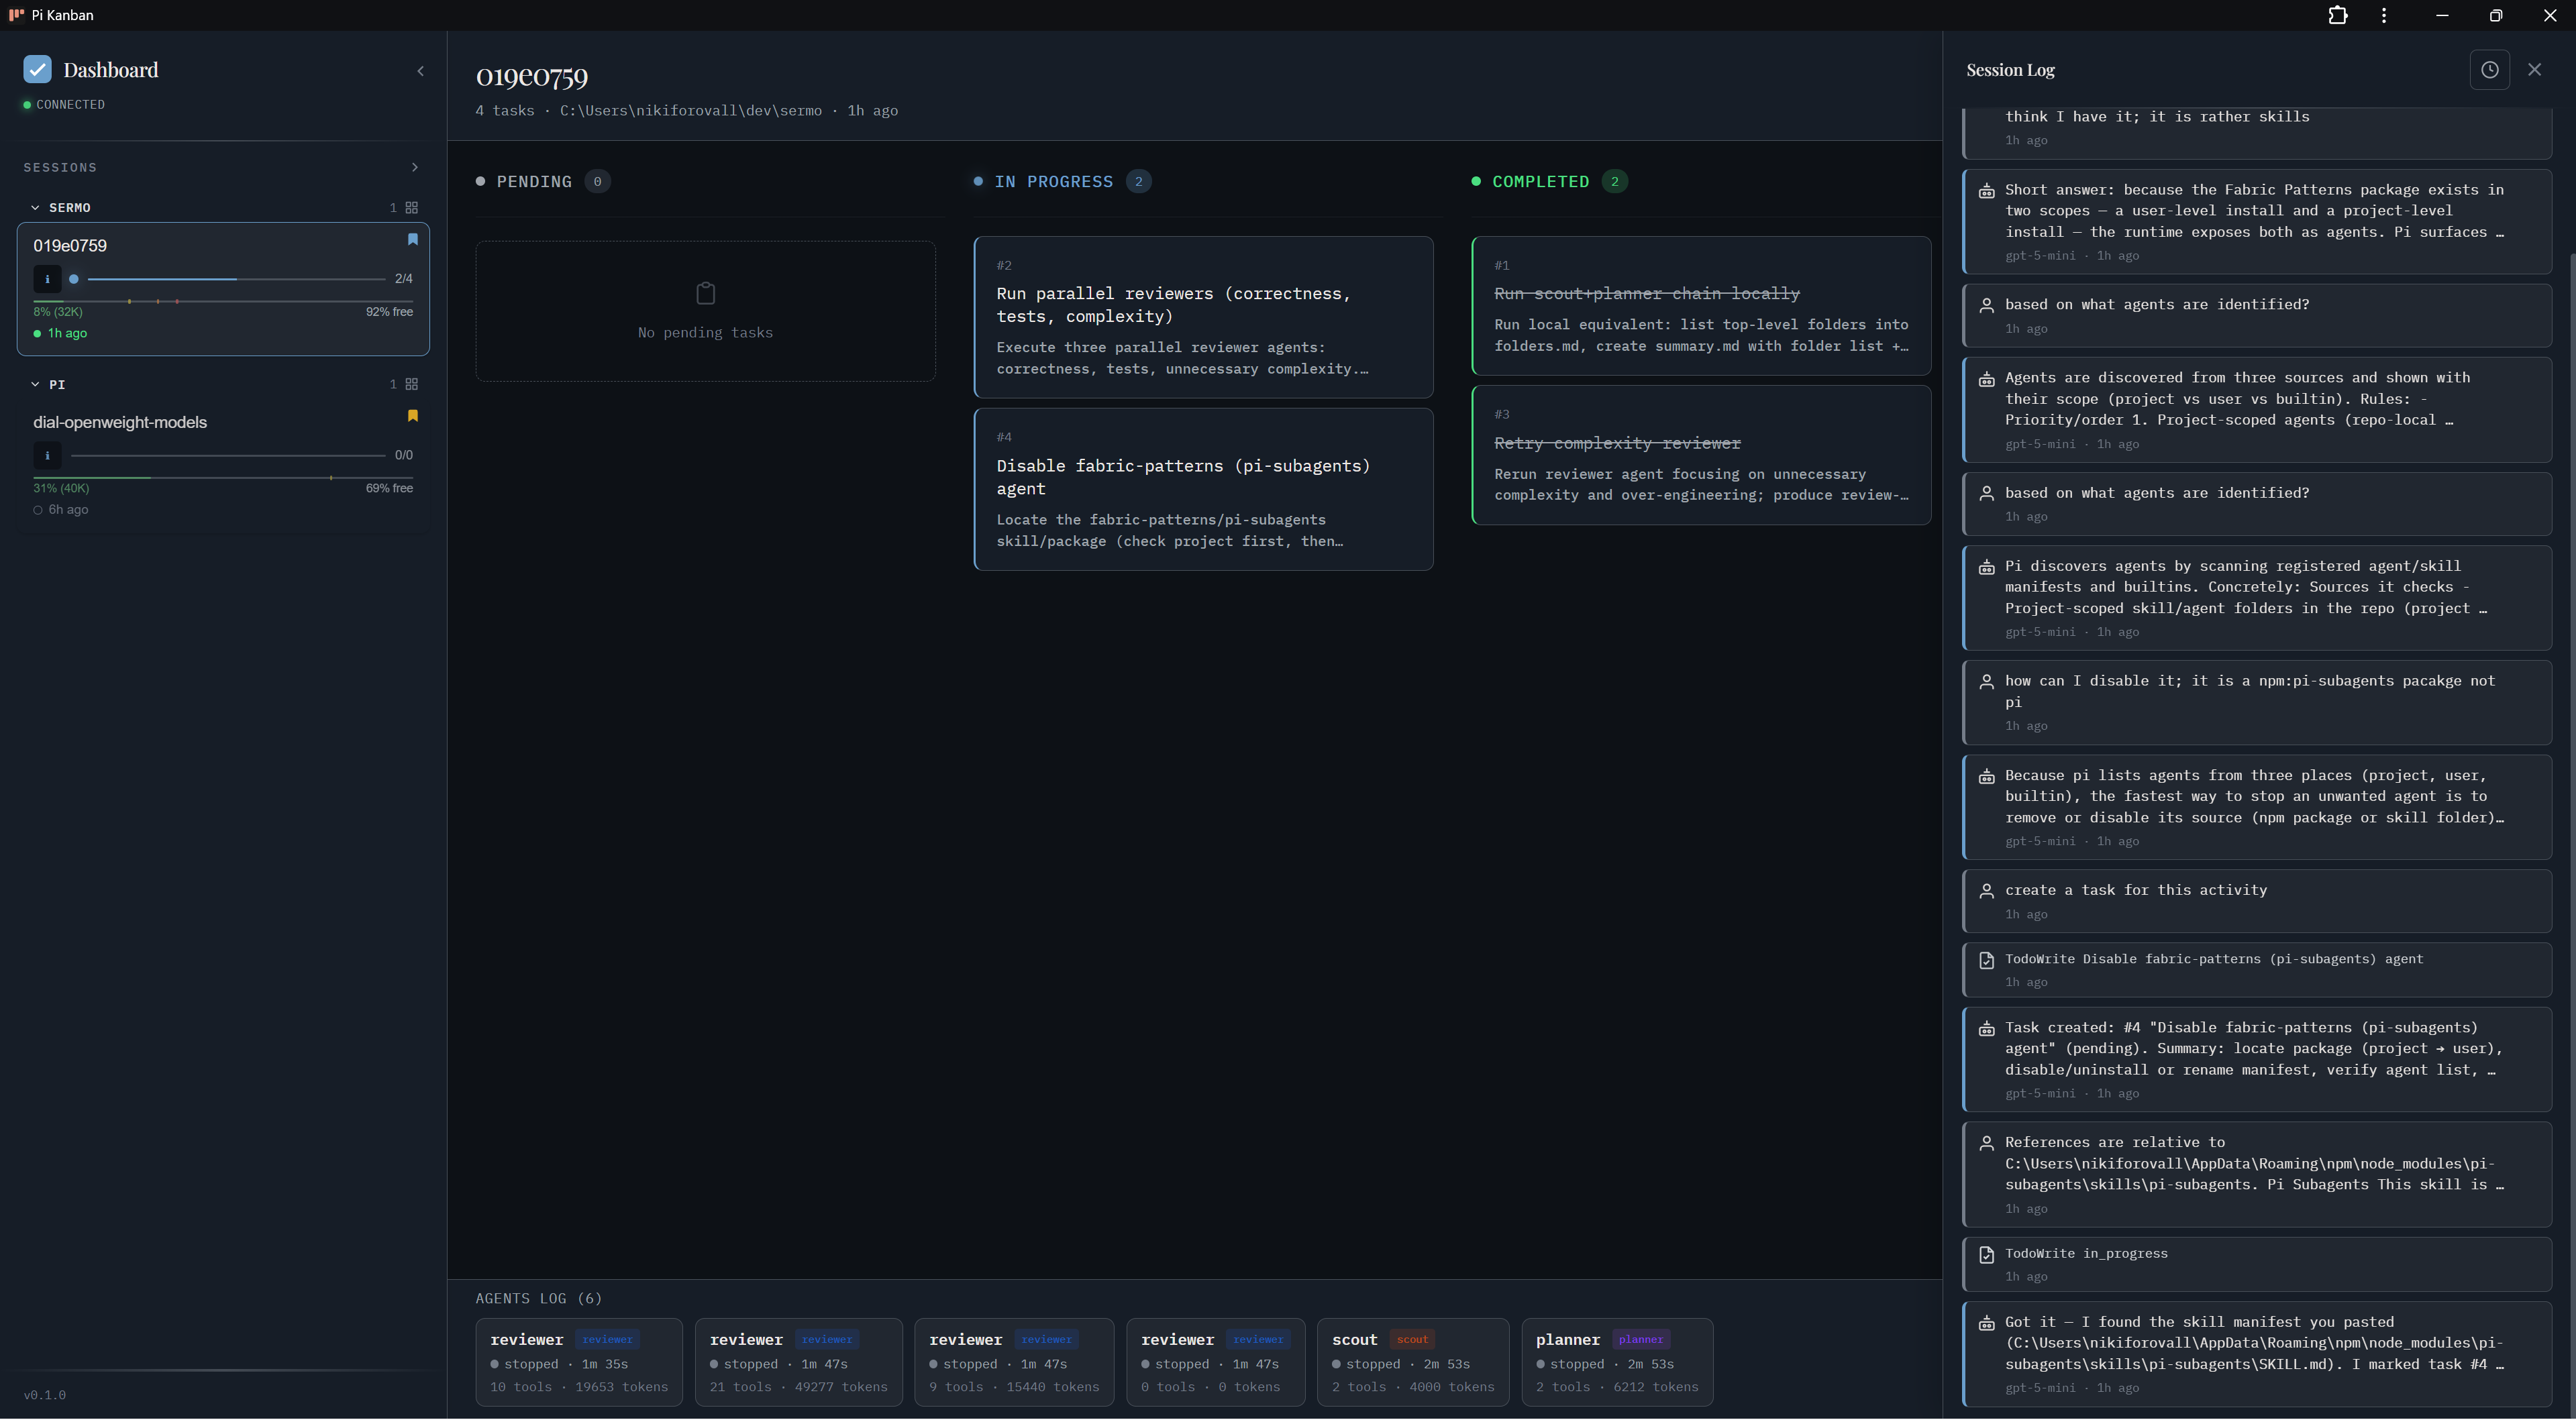2576x1420 pixels.
Task: Open task #4 Disable fabric-patterns agent
Action: [1203, 490]
